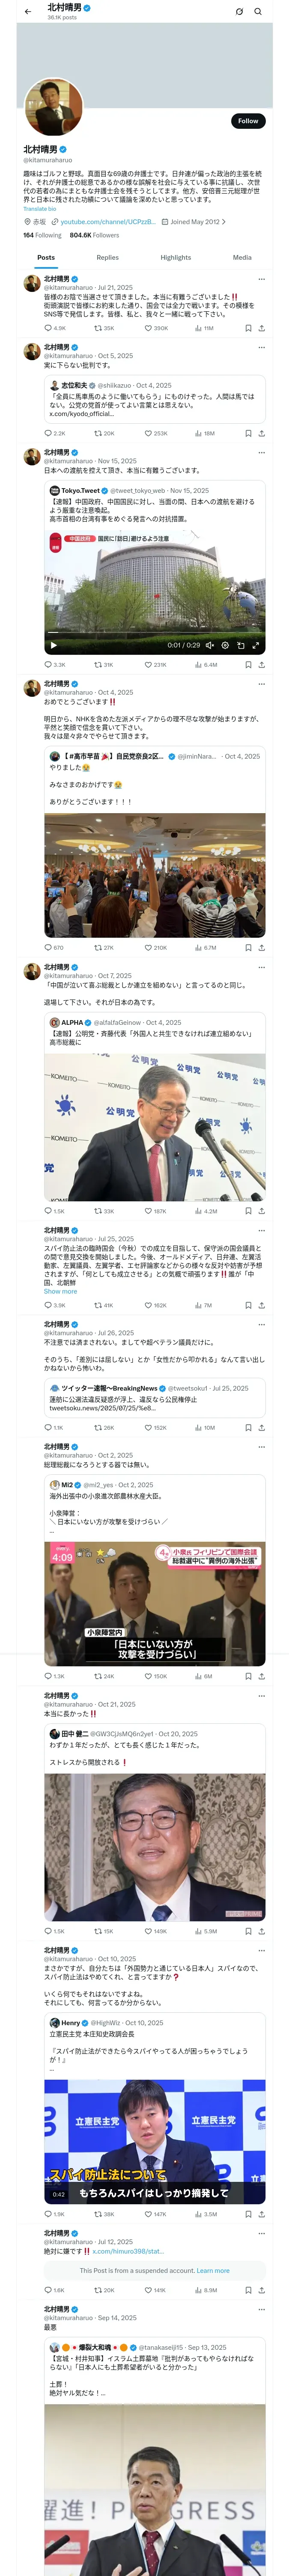
Task: Open youtube.com/channel profile link
Action: [x=107, y=222]
